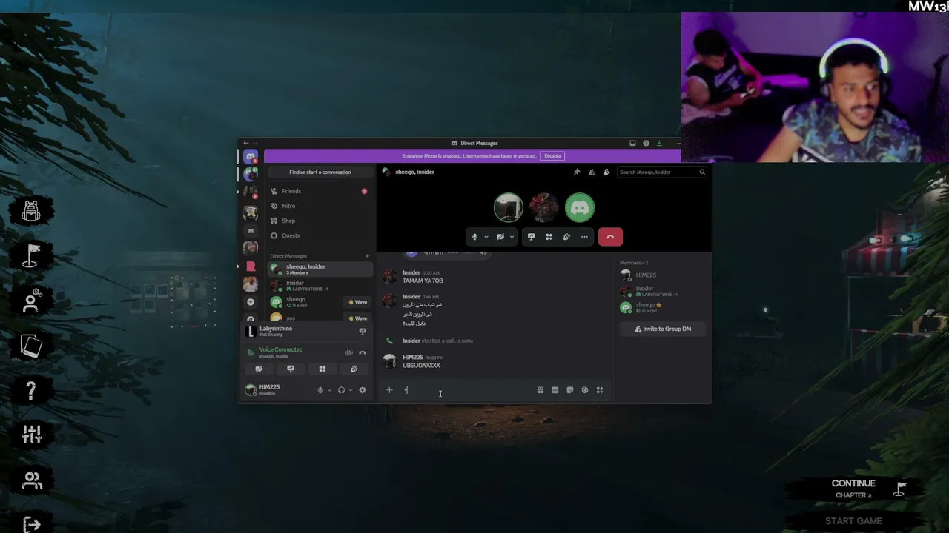Attach a file with the plus button
The image size is (949, 533).
click(389, 390)
